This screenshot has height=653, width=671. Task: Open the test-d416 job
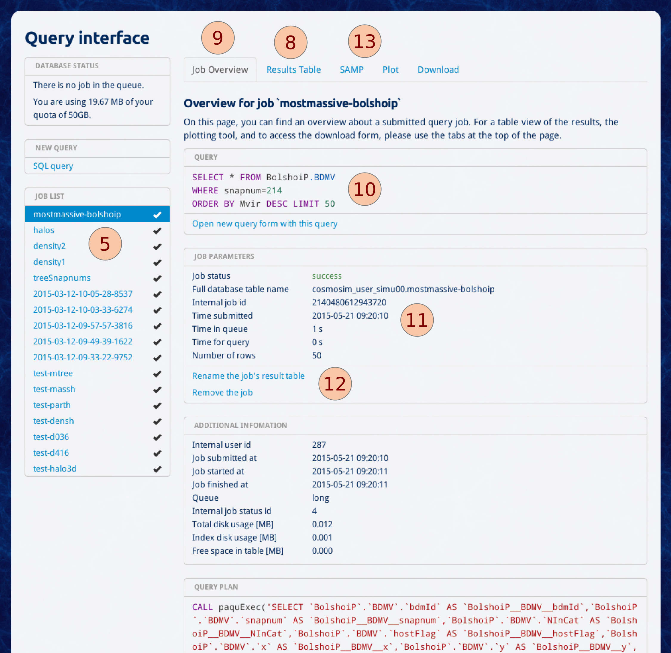point(51,453)
